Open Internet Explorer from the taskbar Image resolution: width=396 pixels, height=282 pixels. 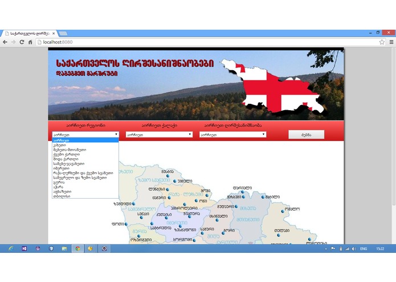(11, 249)
